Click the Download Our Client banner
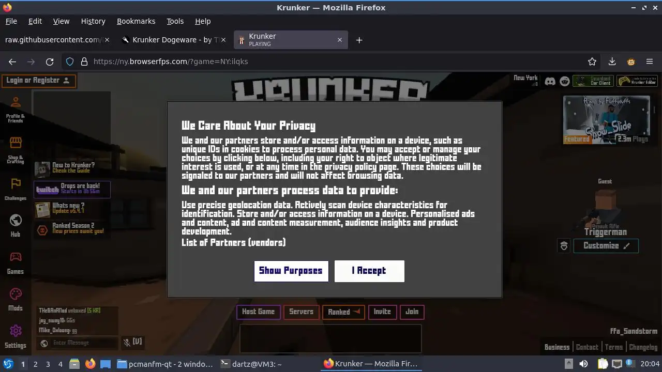662x372 pixels. pos(593,81)
